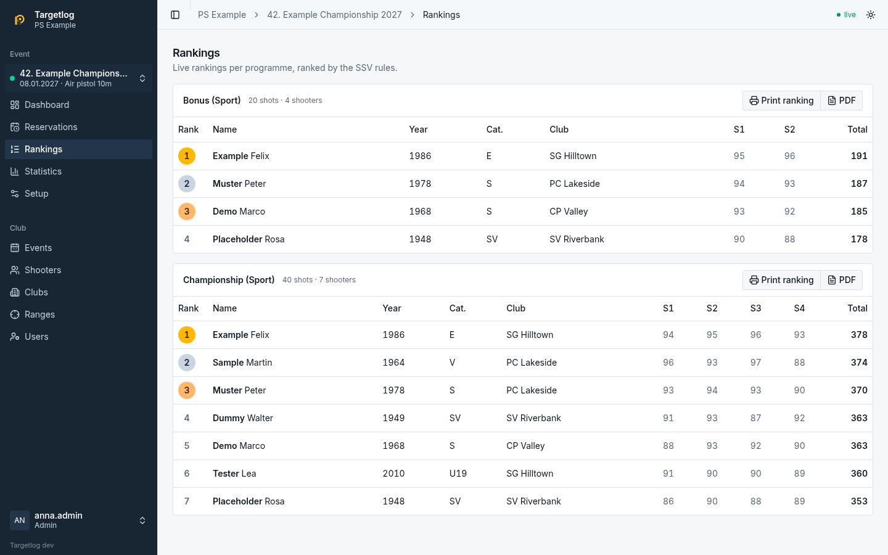
Task: Export Bonus (Sport) ranking as PDF
Action: [x=841, y=101]
